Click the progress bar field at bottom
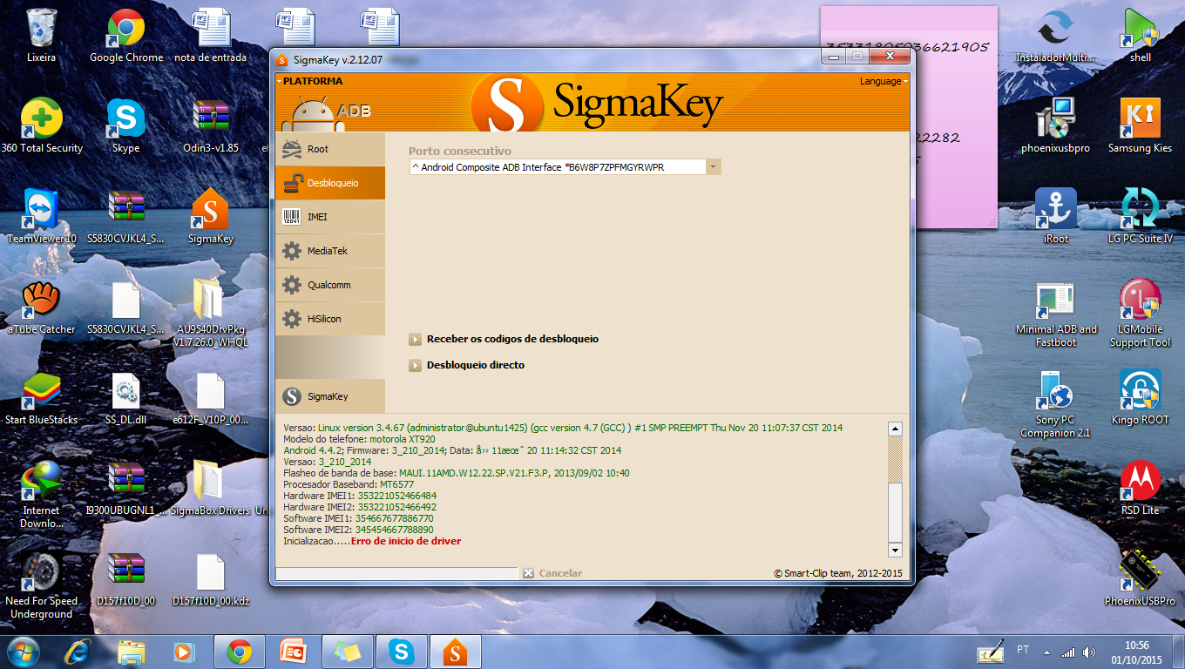This screenshot has width=1185, height=669. (396, 573)
